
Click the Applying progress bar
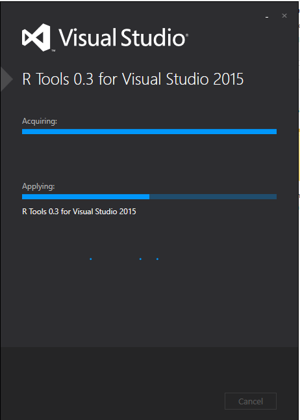click(x=149, y=197)
